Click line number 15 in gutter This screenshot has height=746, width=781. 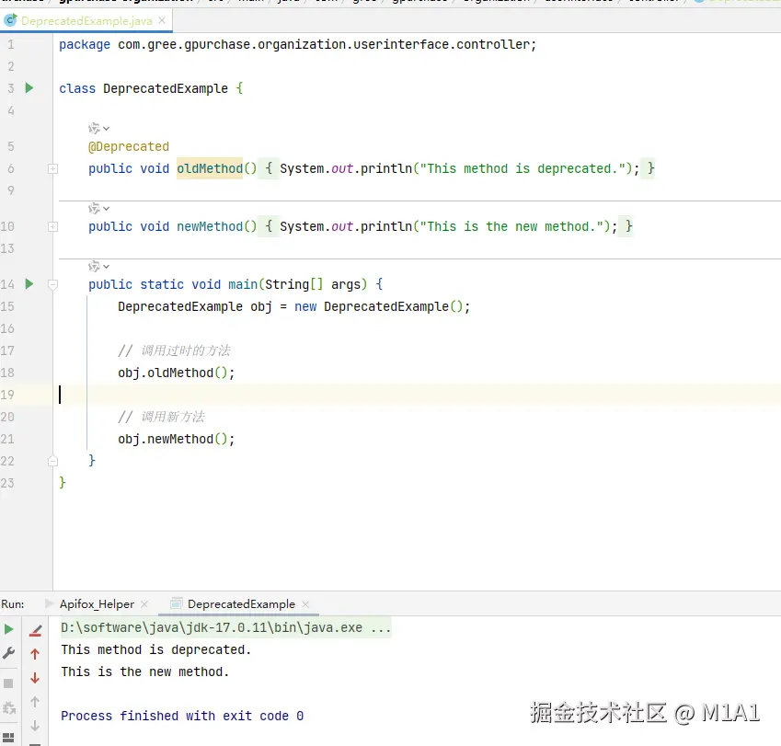click(7, 306)
